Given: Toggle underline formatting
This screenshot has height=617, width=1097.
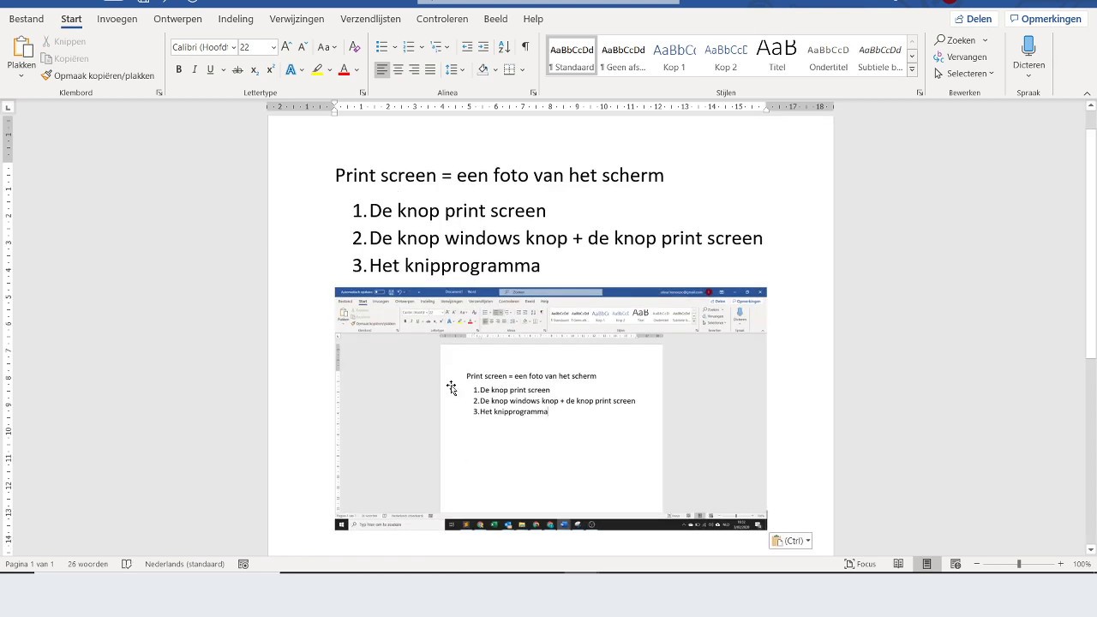Looking at the screenshot, I should [210, 69].
